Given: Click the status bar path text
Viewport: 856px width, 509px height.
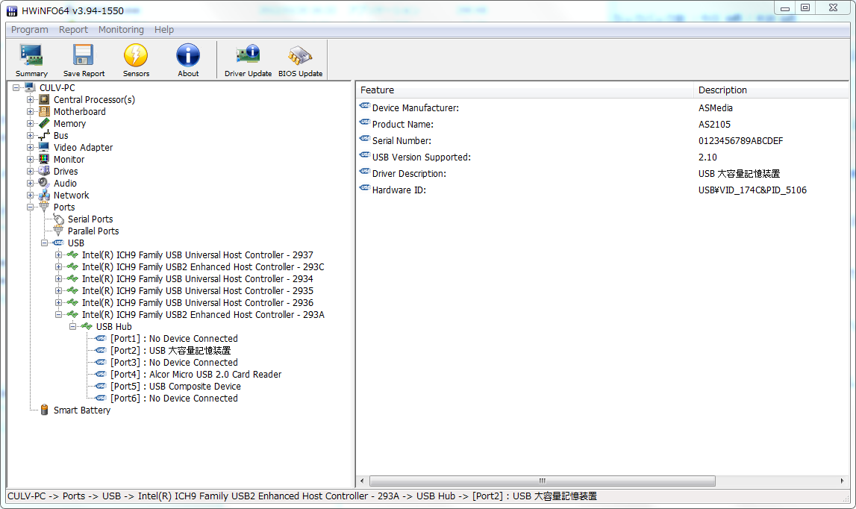Looking at the screenshot, I should [302, 496].
